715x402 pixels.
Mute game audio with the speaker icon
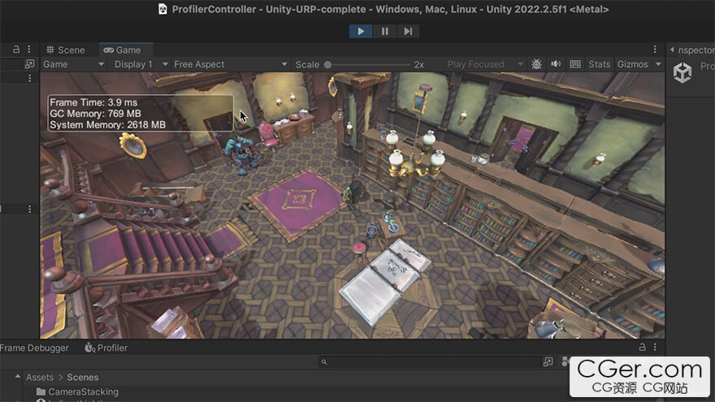(x=556, y=64)
